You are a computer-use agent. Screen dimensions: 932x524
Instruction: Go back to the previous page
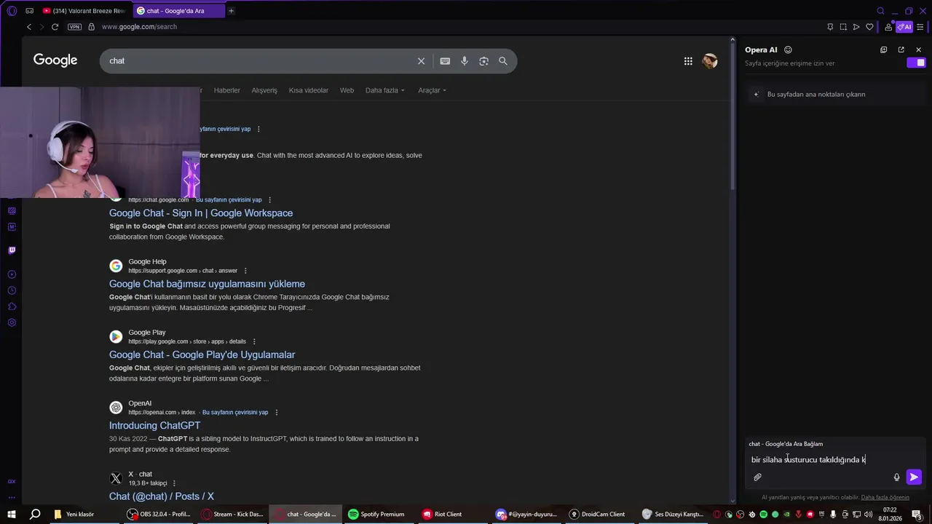(29, 27)
